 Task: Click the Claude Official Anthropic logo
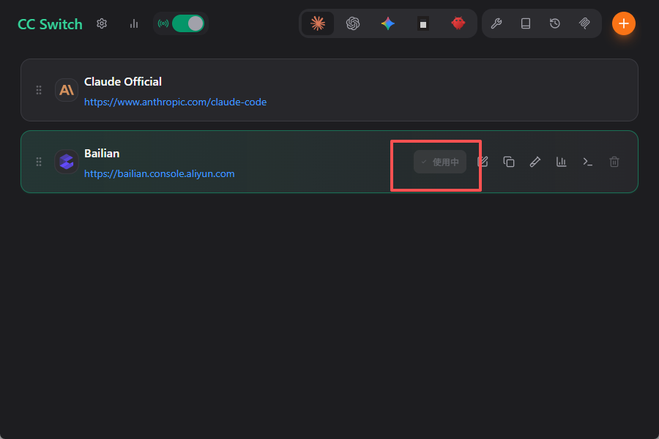tap(67, 90)
